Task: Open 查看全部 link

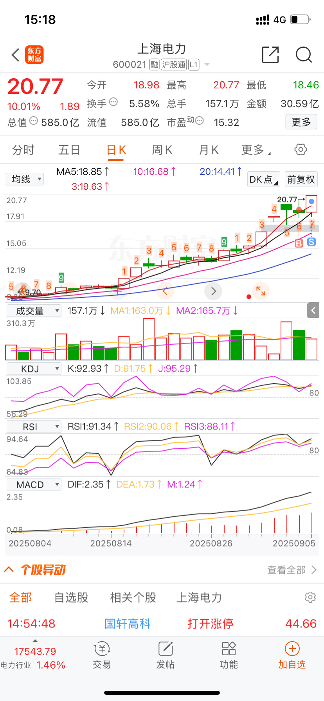Action: tap(292, 570)
